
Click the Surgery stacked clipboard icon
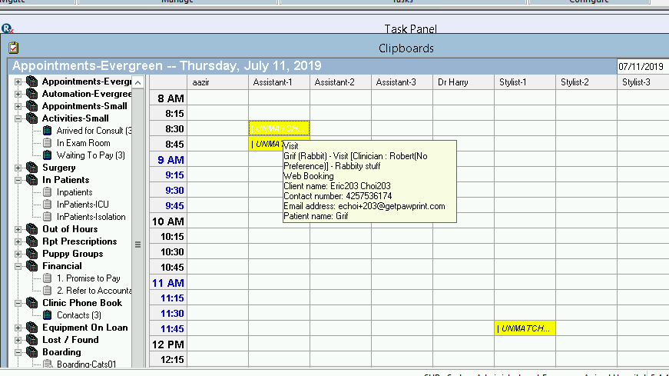pyautogui.click(x=31, y=168)
